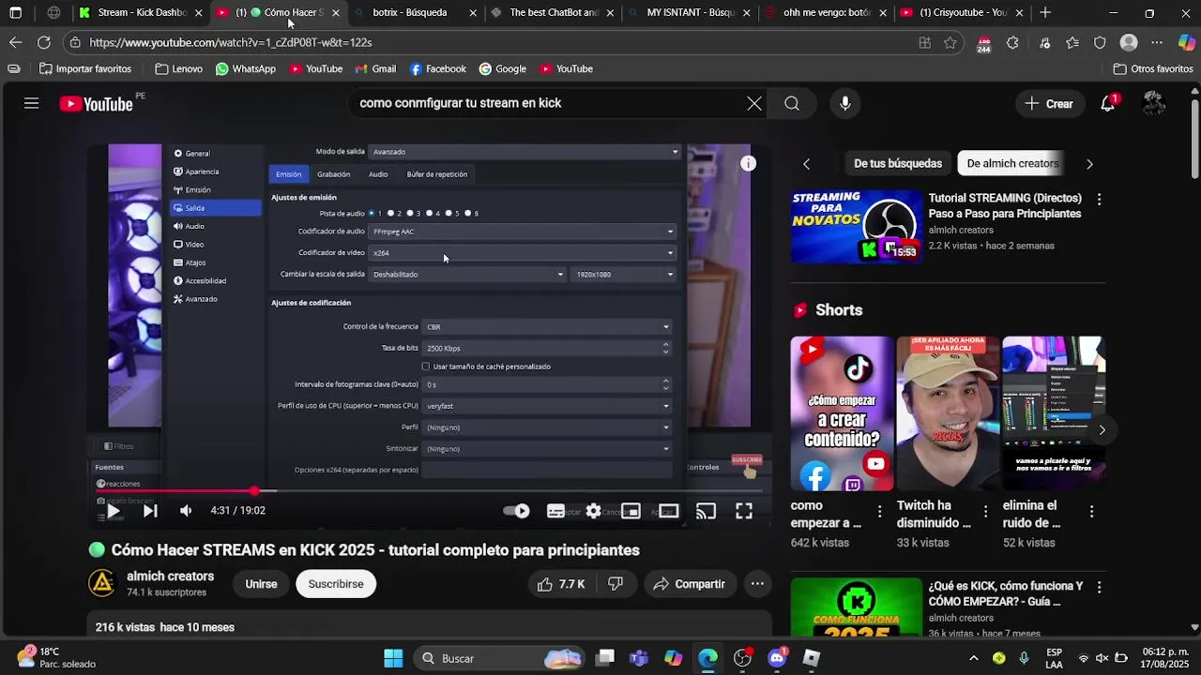Open the Perfil de uso de CPU dropdown
The height and width of the screenshot is (675, 1201).
pyautogui.click(x=548, y=406)
